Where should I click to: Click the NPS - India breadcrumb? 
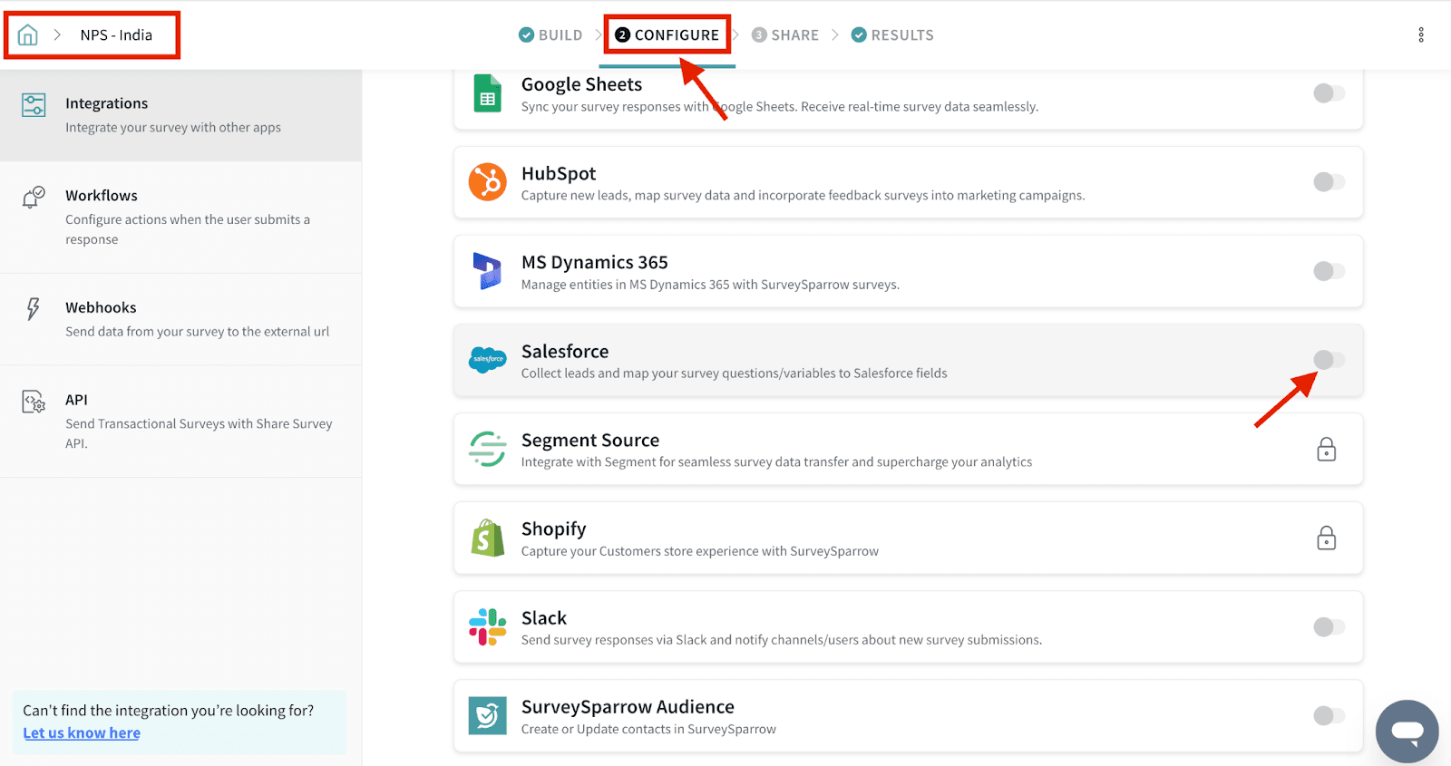pyautogui.click(x=116, y=35)
